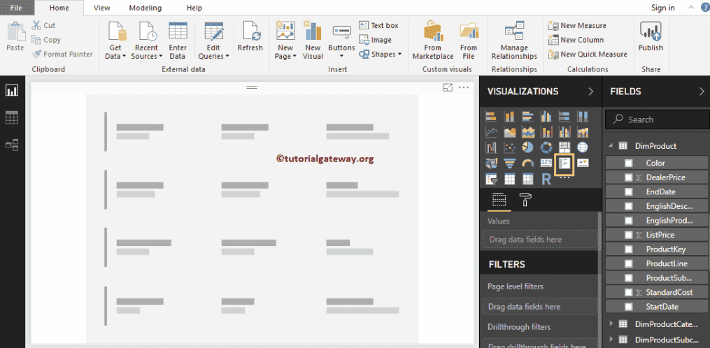This screenshot has width=710, height=348.
Task: Select the Map globe visual
Action: (x=583, y=147)
